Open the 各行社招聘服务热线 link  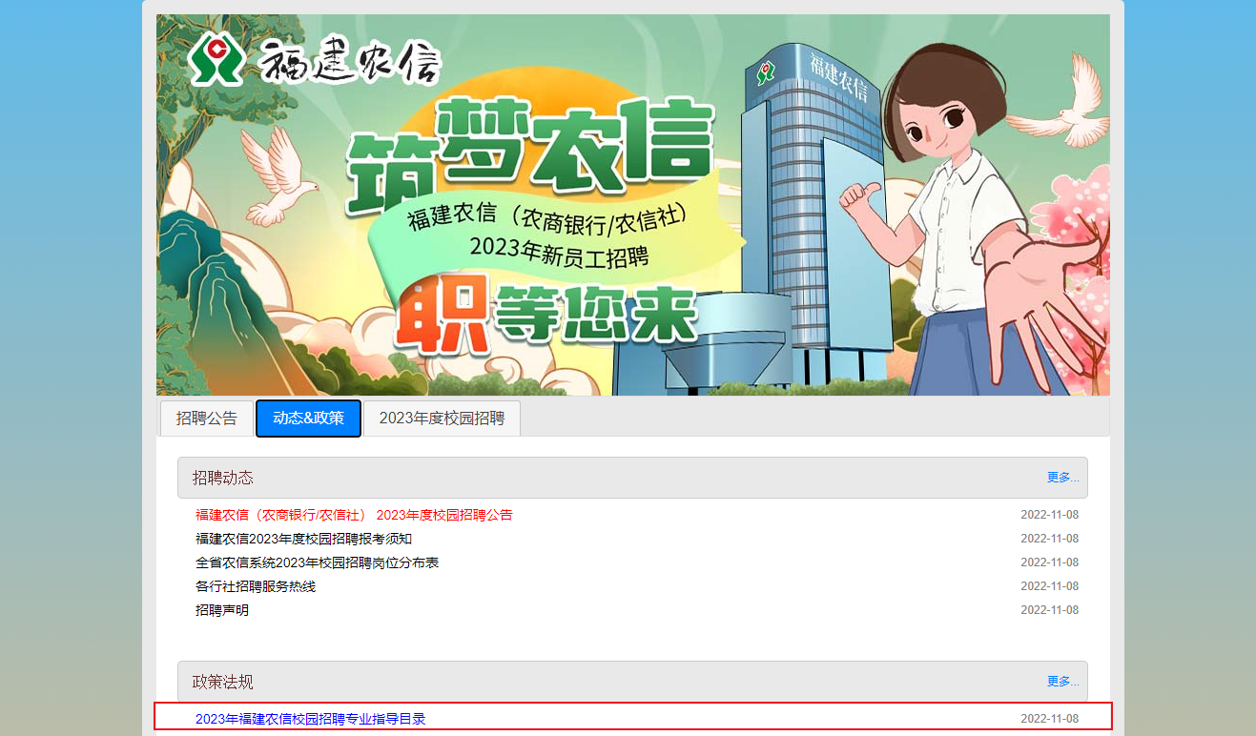[256, 586]
